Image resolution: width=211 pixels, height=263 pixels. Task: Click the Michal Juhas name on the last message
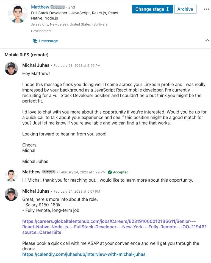[36, 191]
